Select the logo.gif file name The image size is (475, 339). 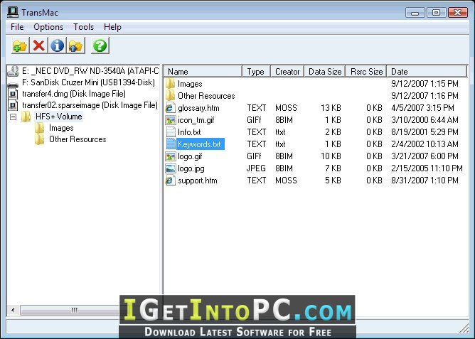(190, 156)
